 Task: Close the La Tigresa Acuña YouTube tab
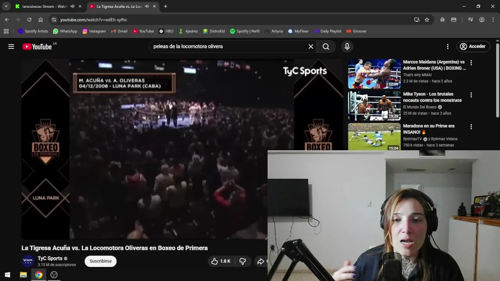coord(154,7)
